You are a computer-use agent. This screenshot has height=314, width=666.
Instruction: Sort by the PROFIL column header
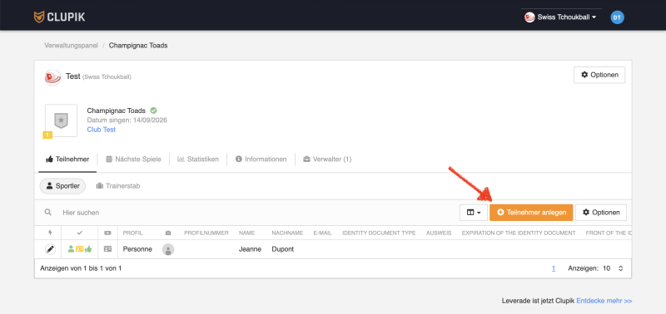pos(133,233)
